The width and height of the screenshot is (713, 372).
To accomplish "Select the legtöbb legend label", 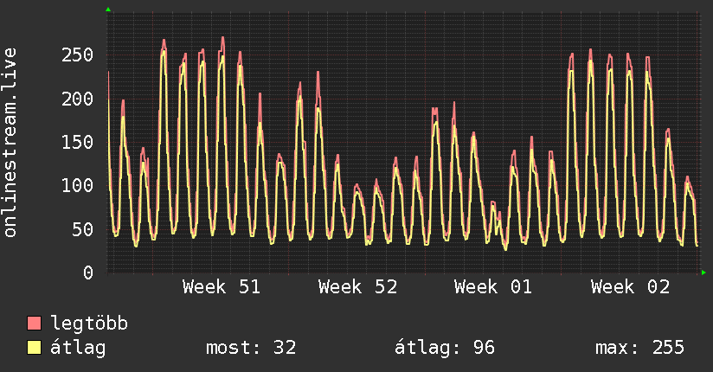I will coord(90,323).
